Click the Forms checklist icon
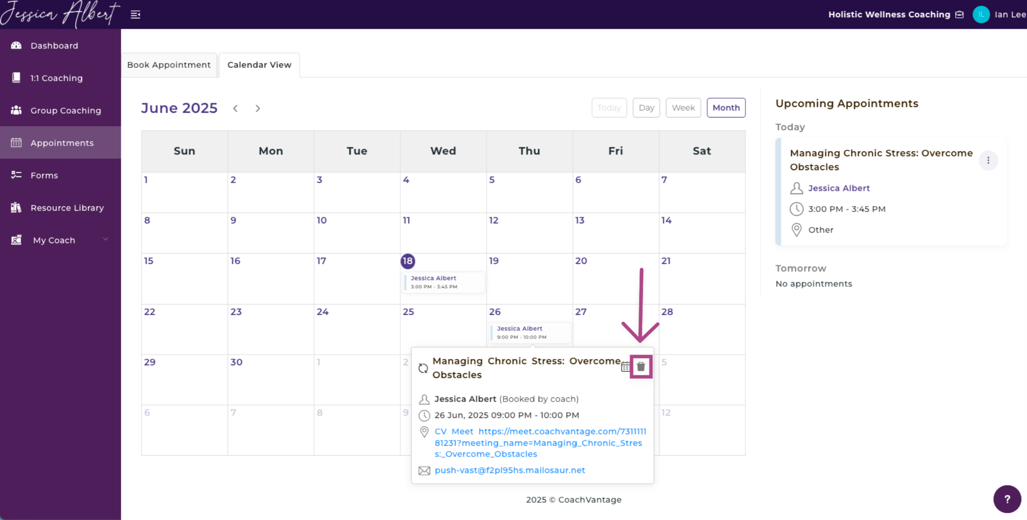1027x520 pixels. click(16, 175)
